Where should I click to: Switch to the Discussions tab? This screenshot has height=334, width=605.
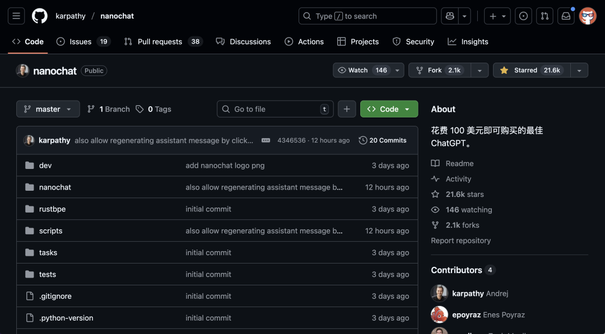[243, 41]
